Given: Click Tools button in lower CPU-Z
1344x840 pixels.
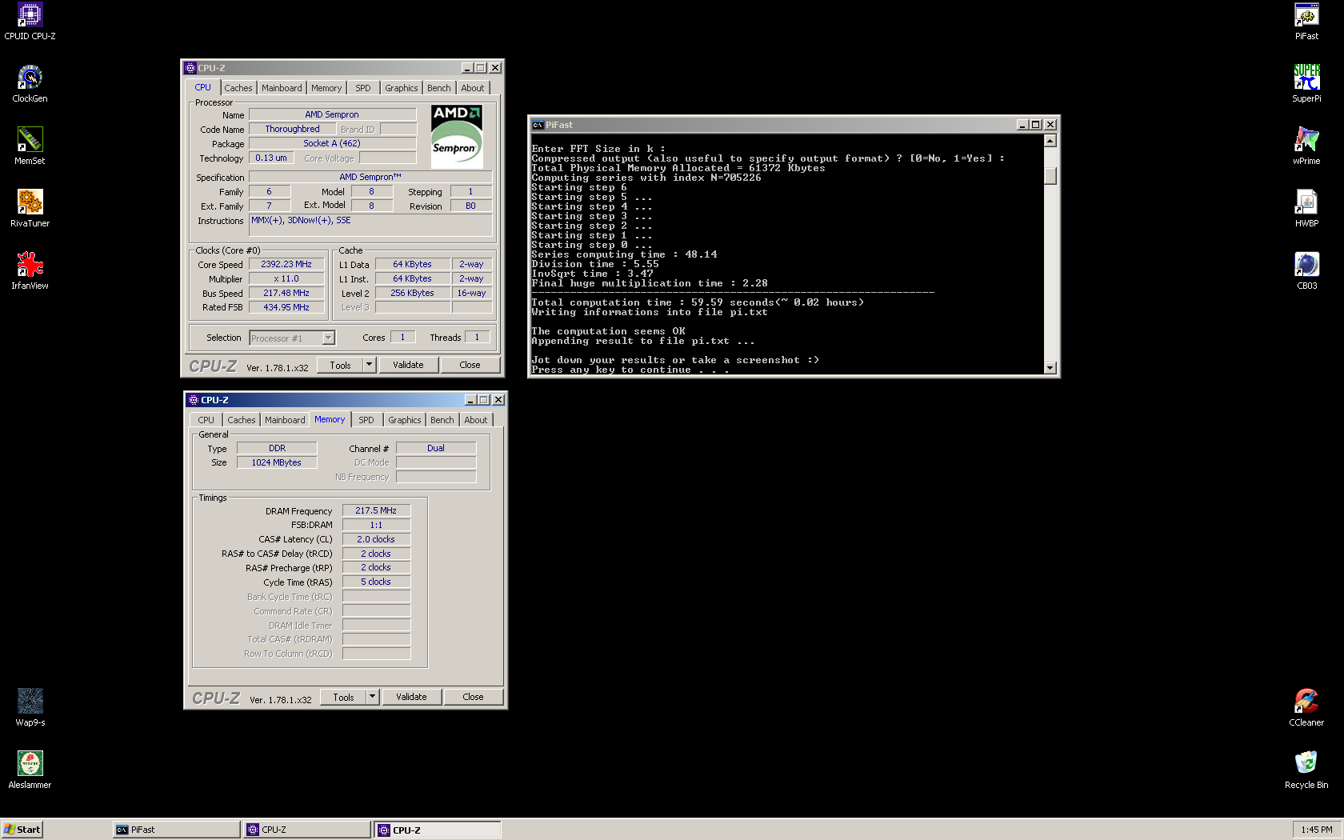Looking at the screenshot, I should click(x=344, y=697).
